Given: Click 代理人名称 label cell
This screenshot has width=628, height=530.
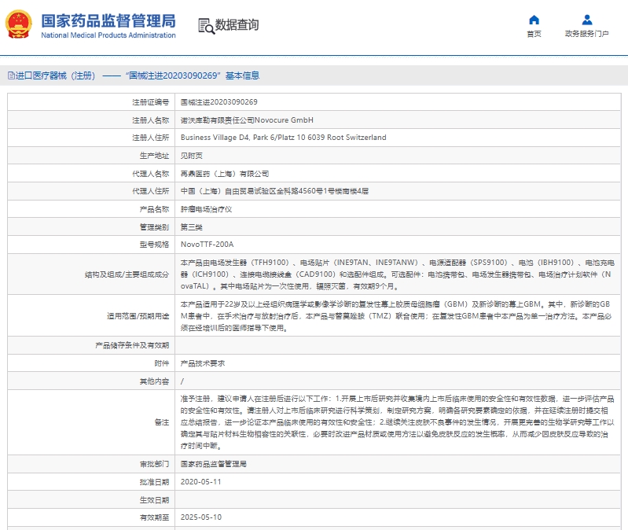Looking at the screenshot, I should tap(91, 174).
